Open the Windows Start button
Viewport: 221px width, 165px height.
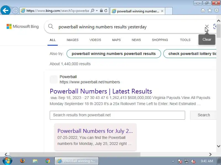[7, 161]
